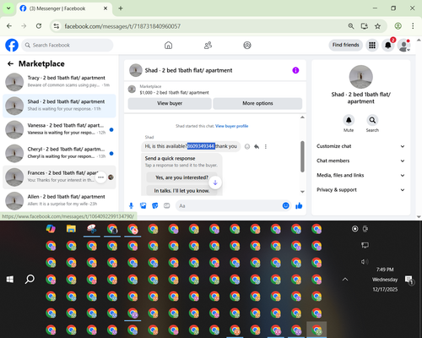Choose a GIF from the composer
The width and height of the screenshot is (422, 338).
tap(167, 206)
